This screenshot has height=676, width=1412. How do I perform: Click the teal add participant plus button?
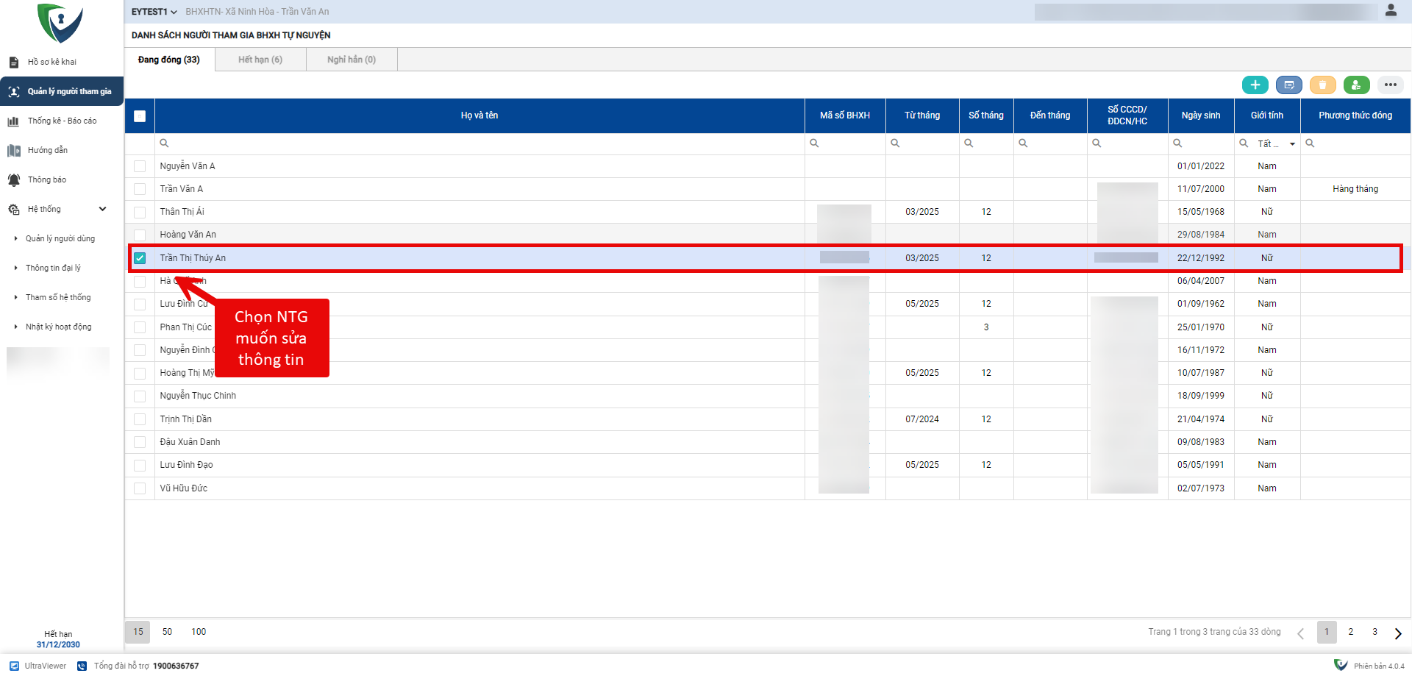1255,85
